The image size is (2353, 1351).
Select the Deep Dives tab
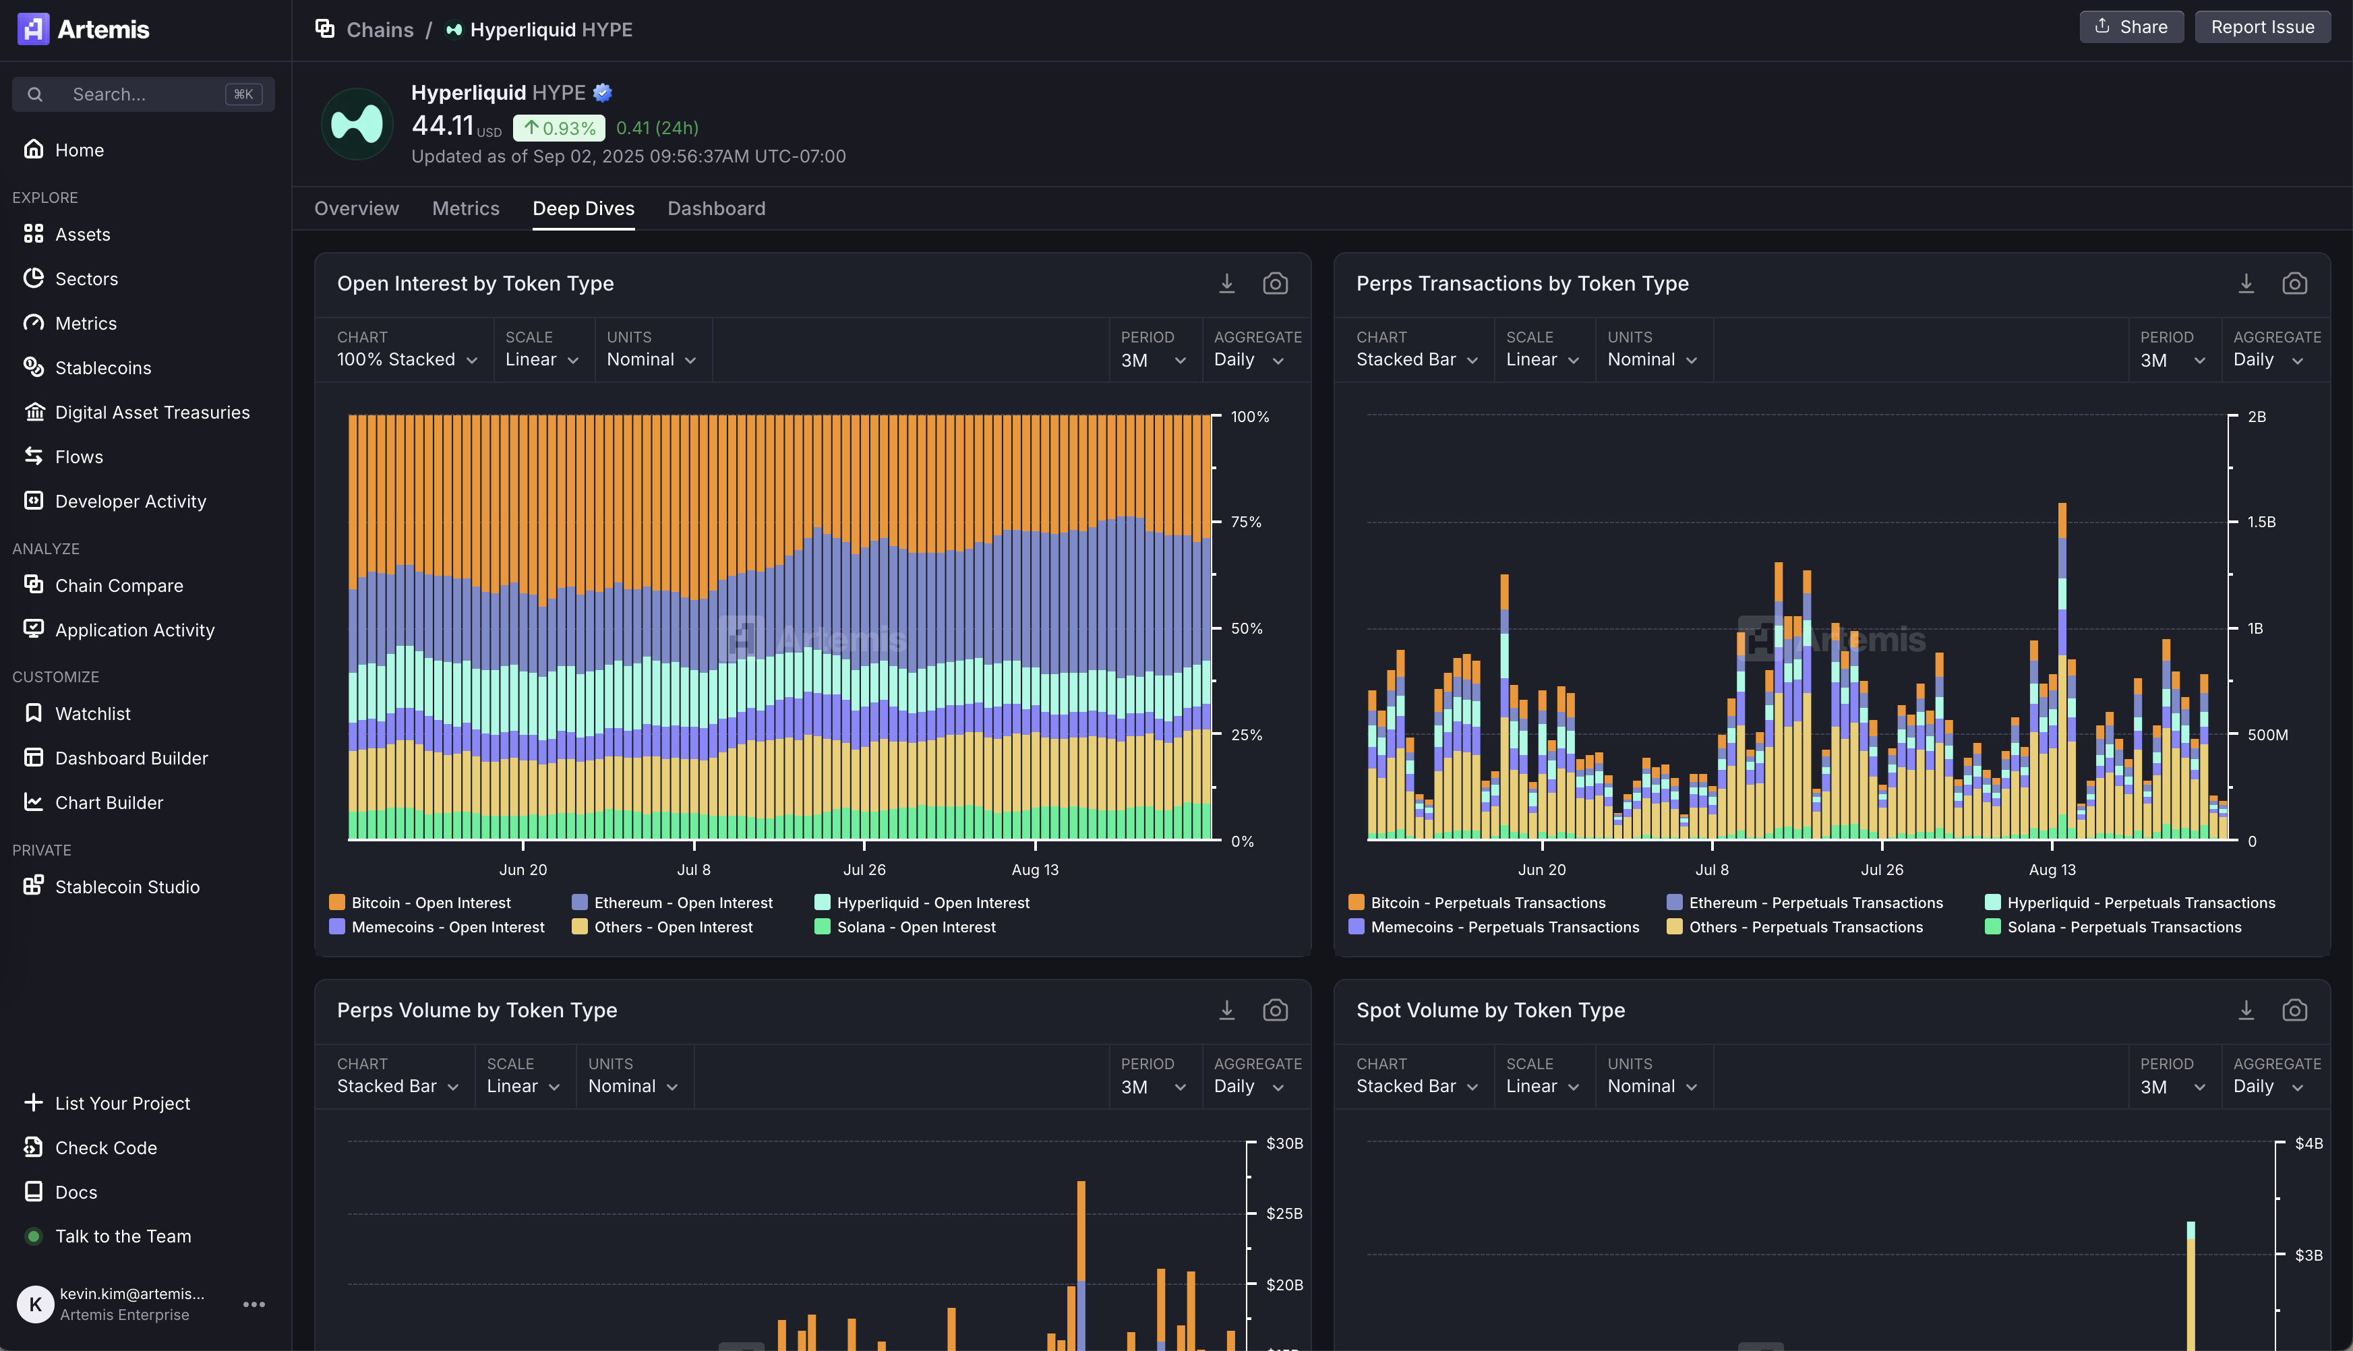pos(584,208)
